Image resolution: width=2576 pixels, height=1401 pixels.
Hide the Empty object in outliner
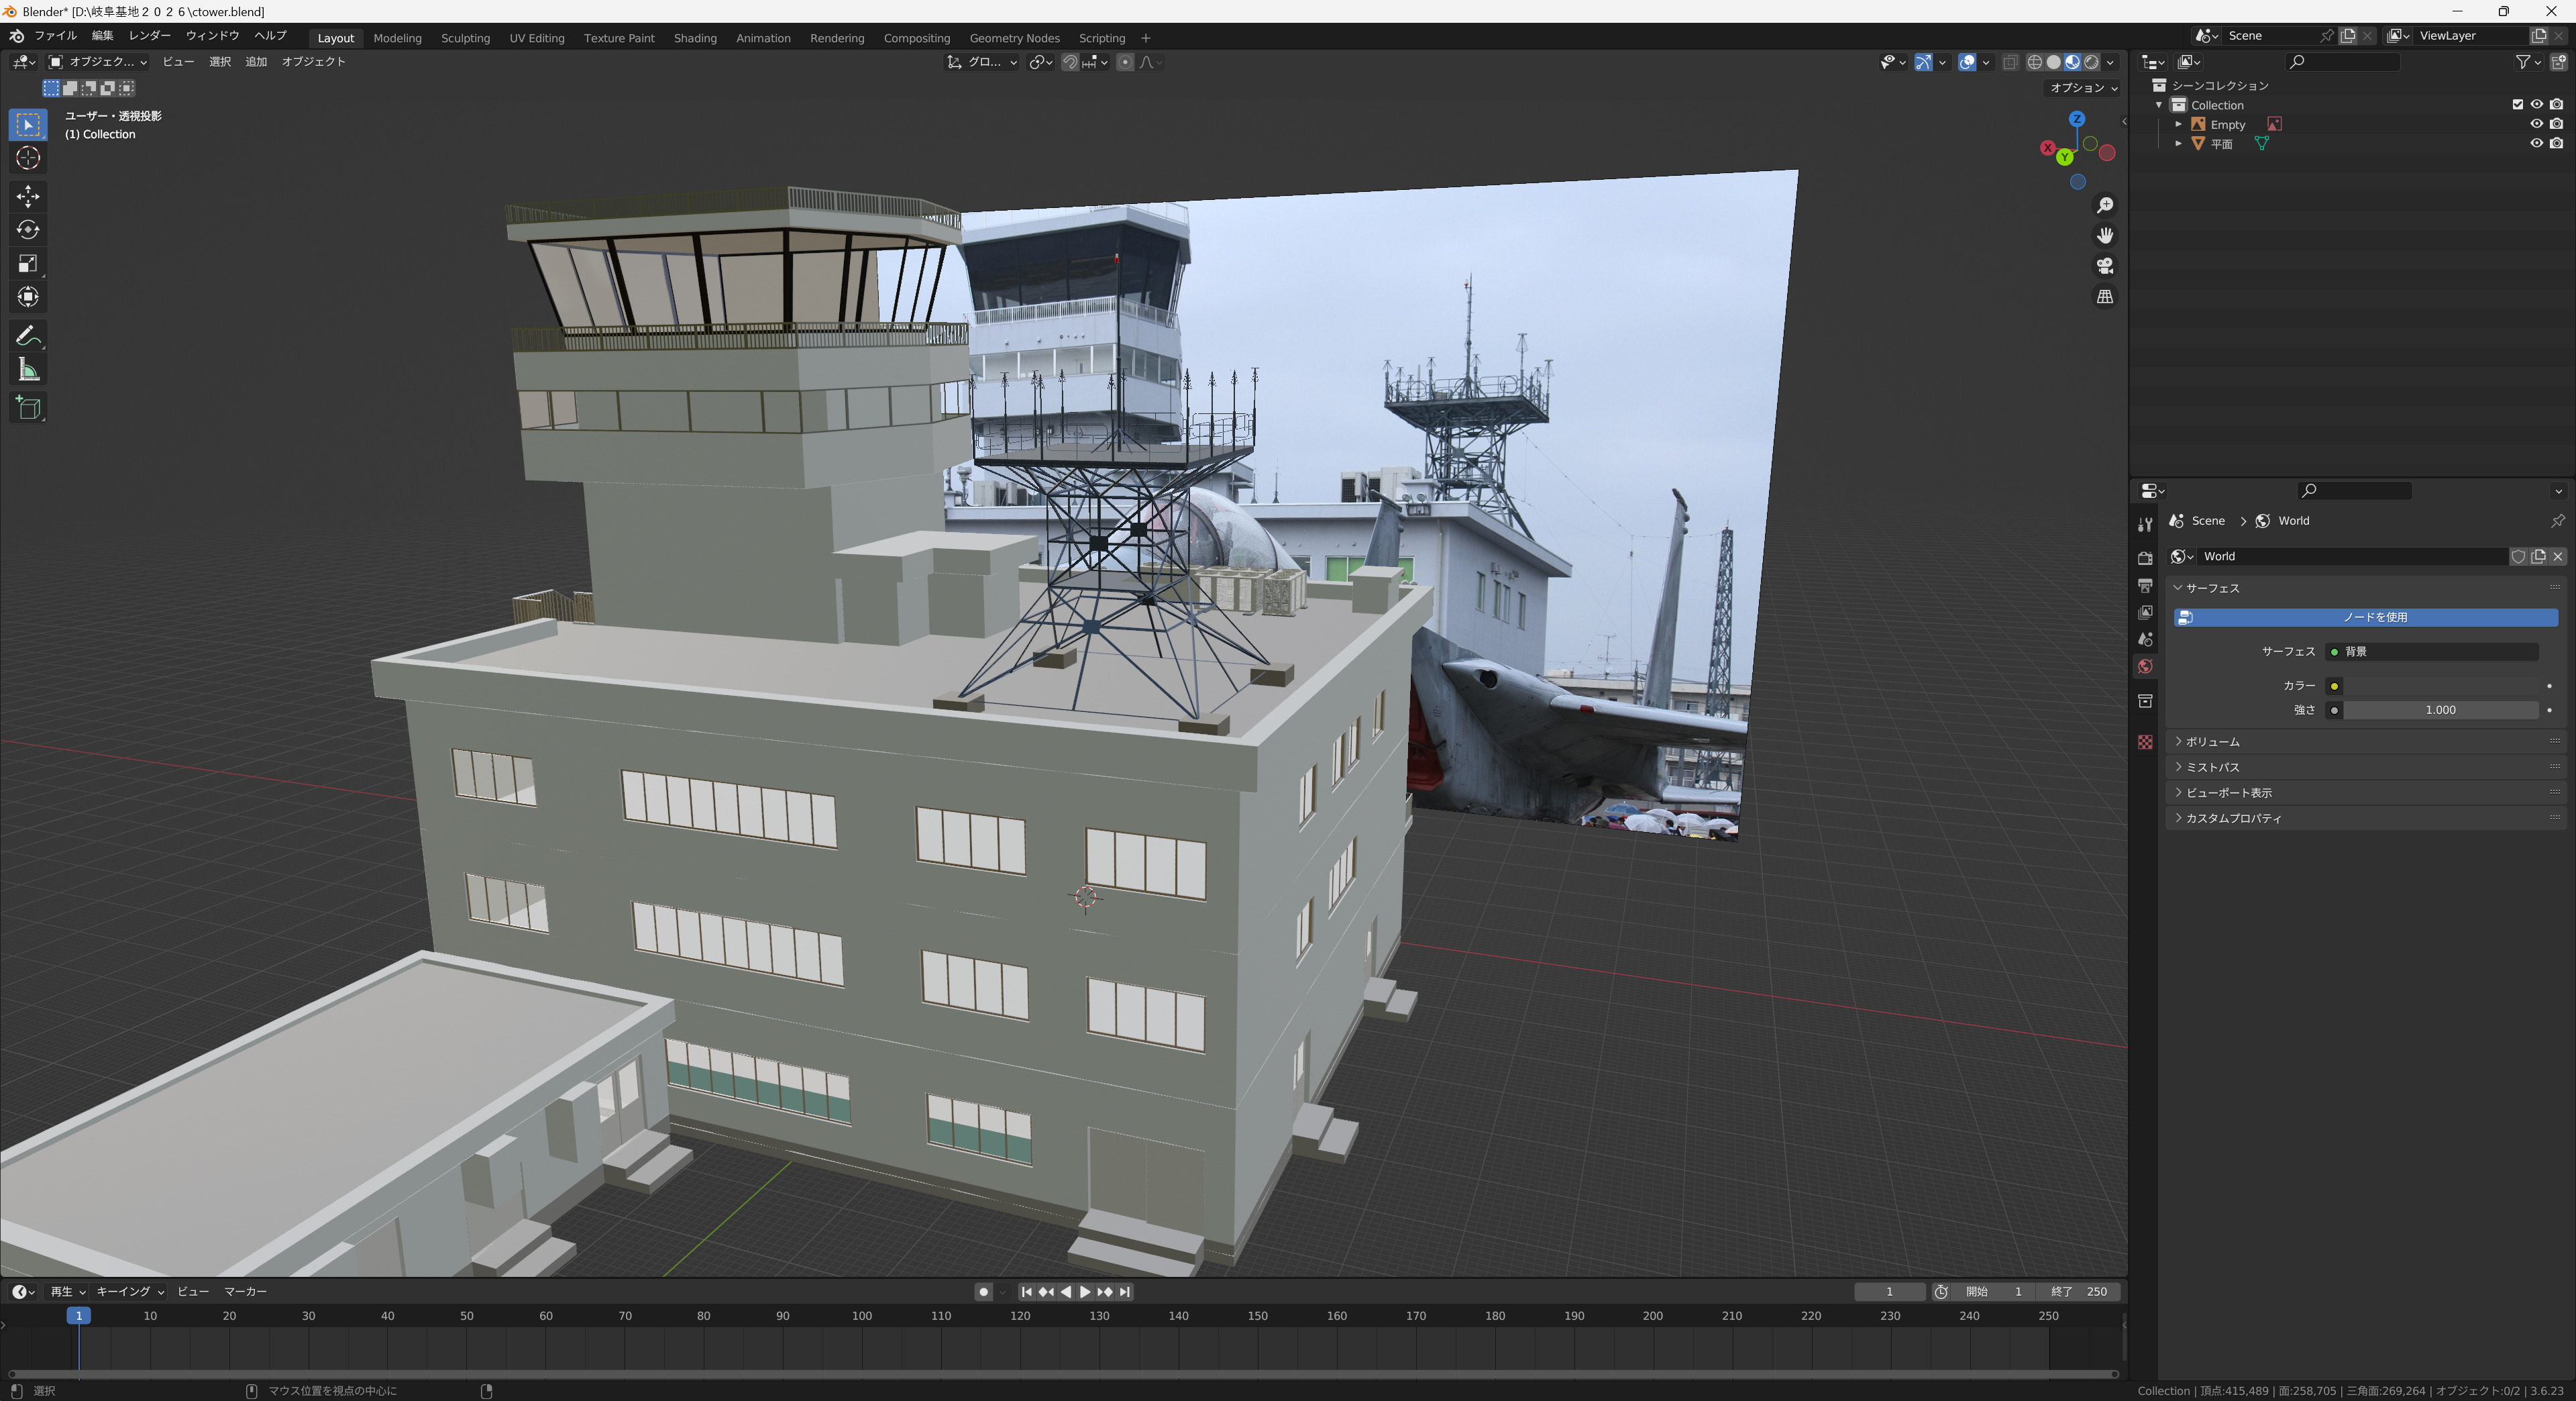[x=2536, y=124]
